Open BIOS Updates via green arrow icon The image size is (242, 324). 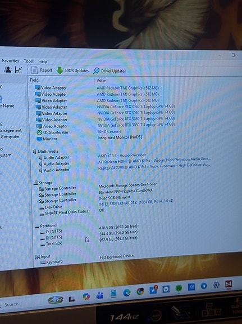tap(60, 70)
